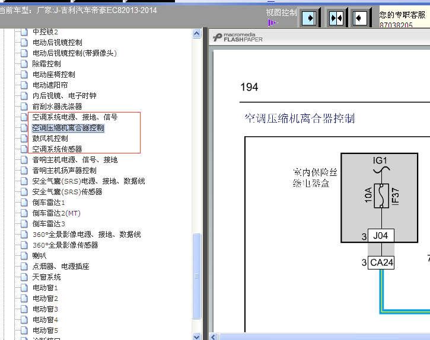This screenshot has height=340, width=430.
Task: Open 安全气囊(SRS)电源、接地、数据线 diagram
Action: click(88, 181)
